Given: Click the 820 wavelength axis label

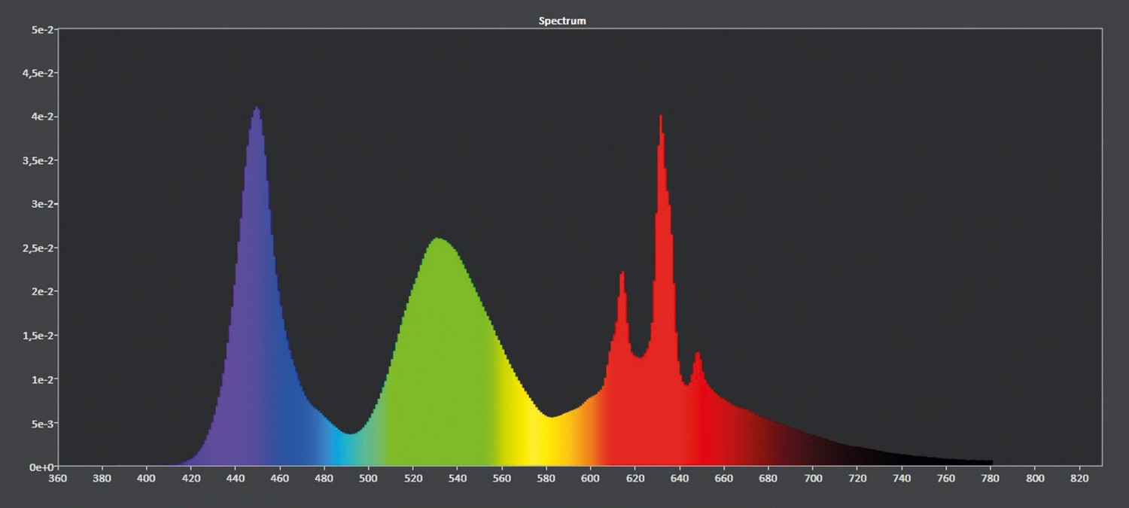Looking at the screenshot, I should click(x=1079, y=478).
